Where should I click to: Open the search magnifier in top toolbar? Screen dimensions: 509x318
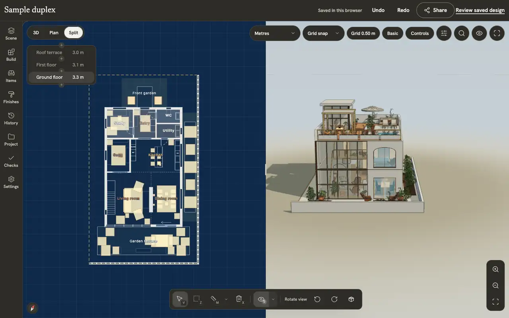(462, 33)
